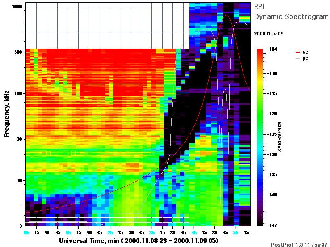Click the 4h time axis marker
The width and height of the screenshot is (330, 247).
[194, 233]
